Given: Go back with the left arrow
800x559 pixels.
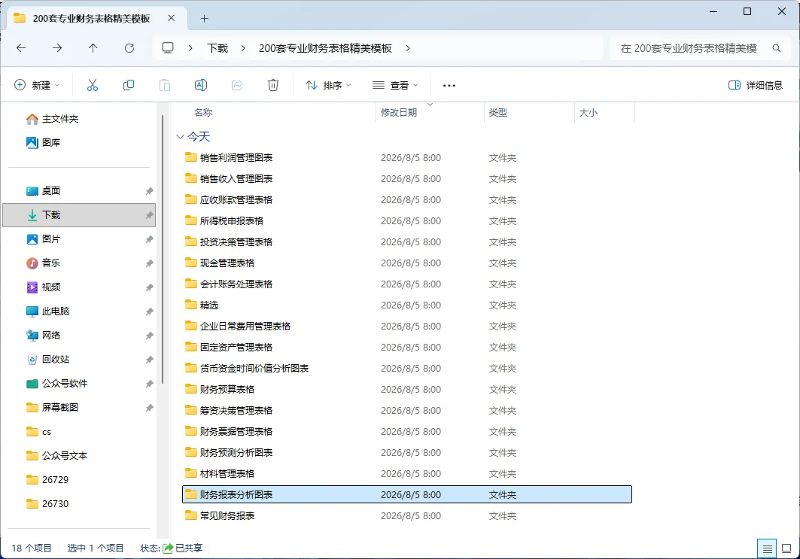Looking at the screenshot, I should pyautogui.click(x=21, y=48).
